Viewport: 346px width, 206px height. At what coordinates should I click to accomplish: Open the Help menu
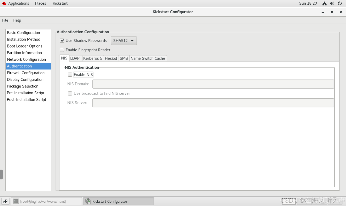tap(17, 20)
